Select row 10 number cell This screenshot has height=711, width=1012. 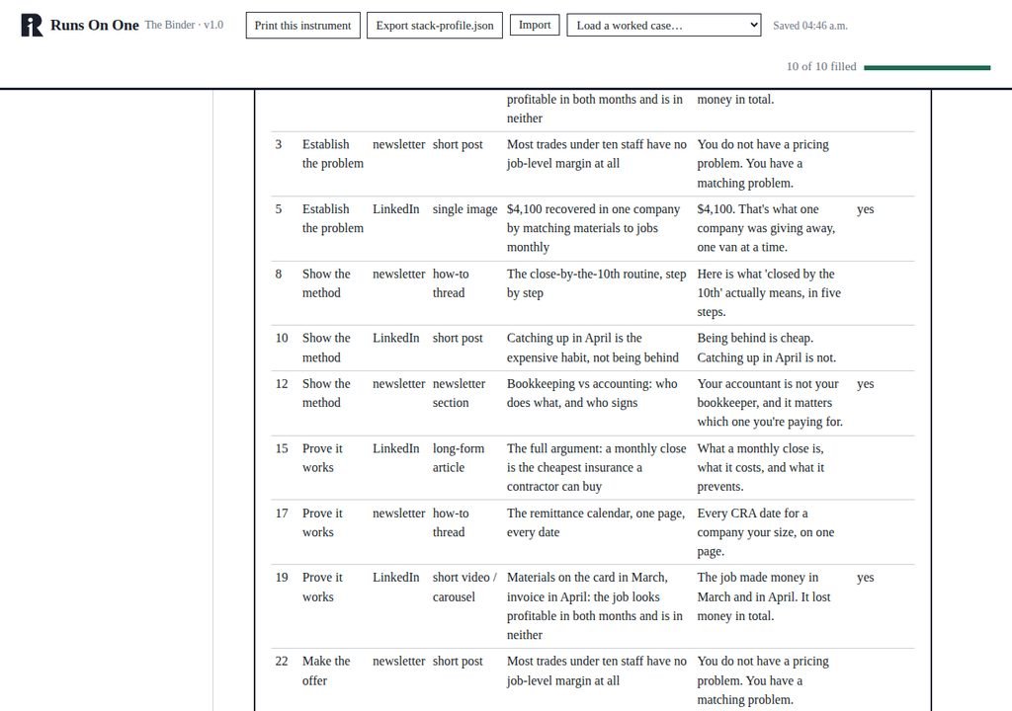pyautogui.click(x=282, y=338)
